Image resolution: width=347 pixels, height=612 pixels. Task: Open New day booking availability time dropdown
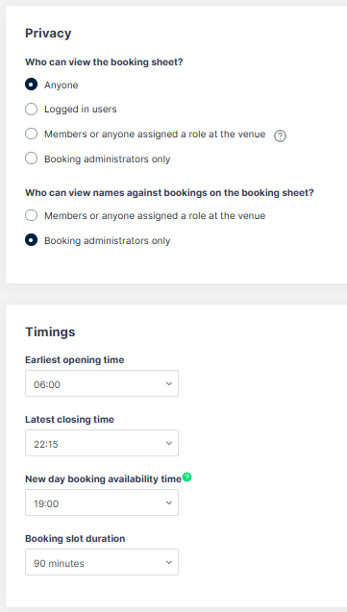[102, 502]
